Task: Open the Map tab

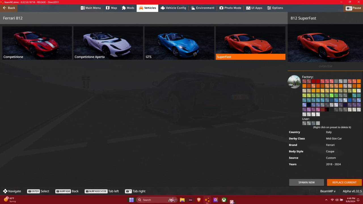Action: (x=111, y=8)
